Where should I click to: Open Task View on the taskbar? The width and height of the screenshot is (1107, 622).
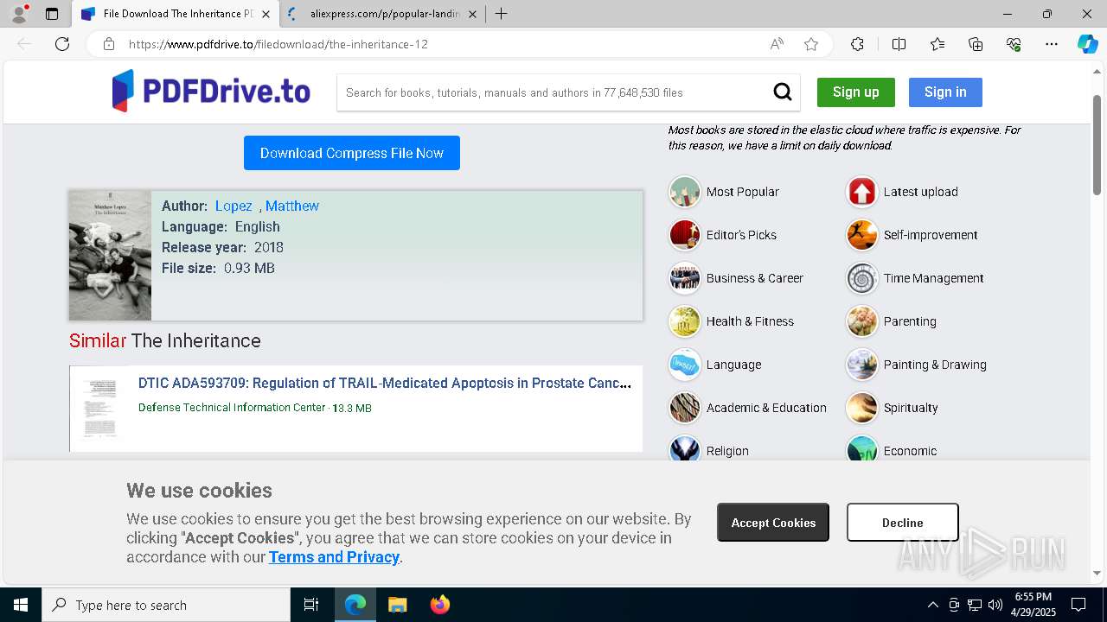click(x=311, y=605)
